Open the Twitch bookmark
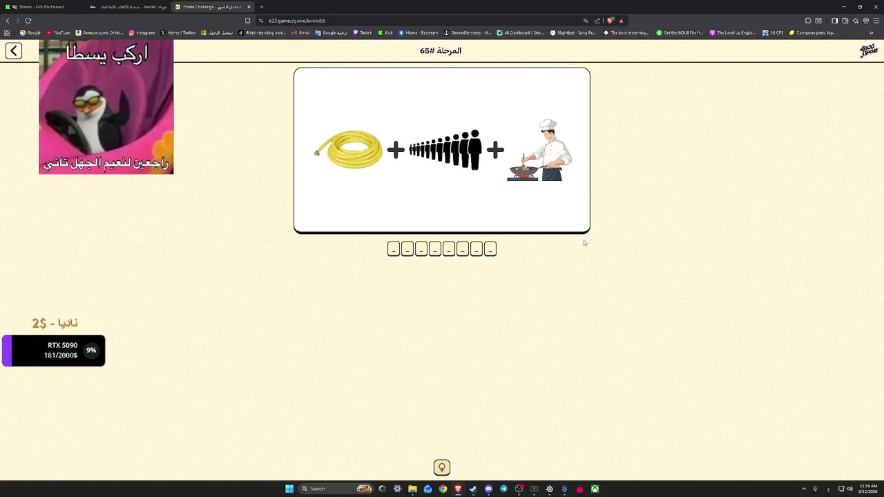The height and width of the screenshot is (497, 884). coord(363,32)
